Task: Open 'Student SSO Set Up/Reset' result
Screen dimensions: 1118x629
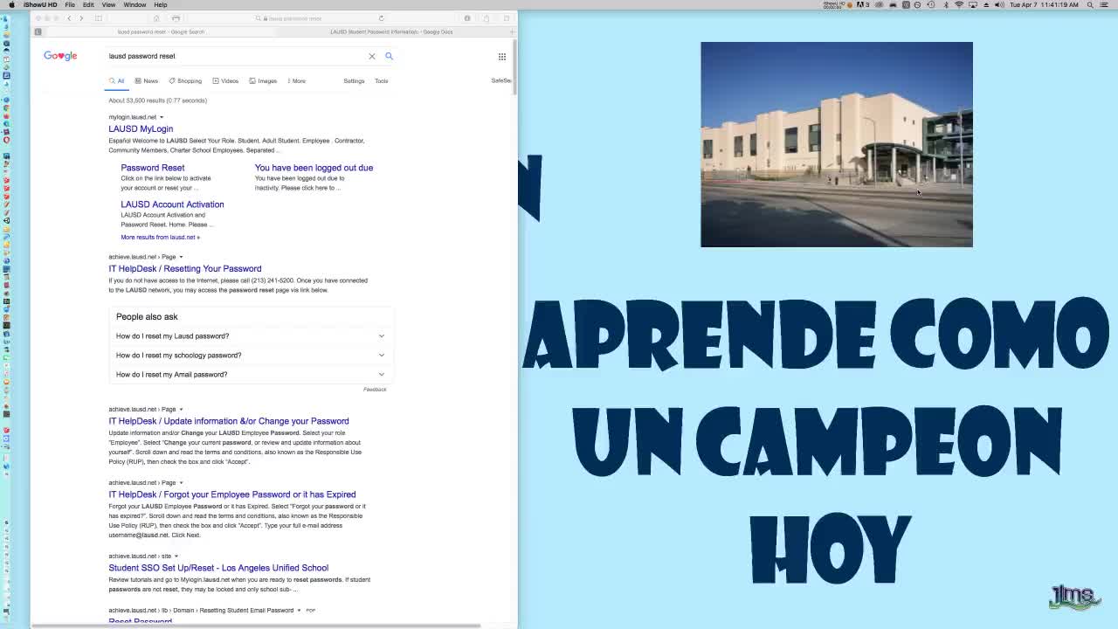Action: click(x=218, y=568)
